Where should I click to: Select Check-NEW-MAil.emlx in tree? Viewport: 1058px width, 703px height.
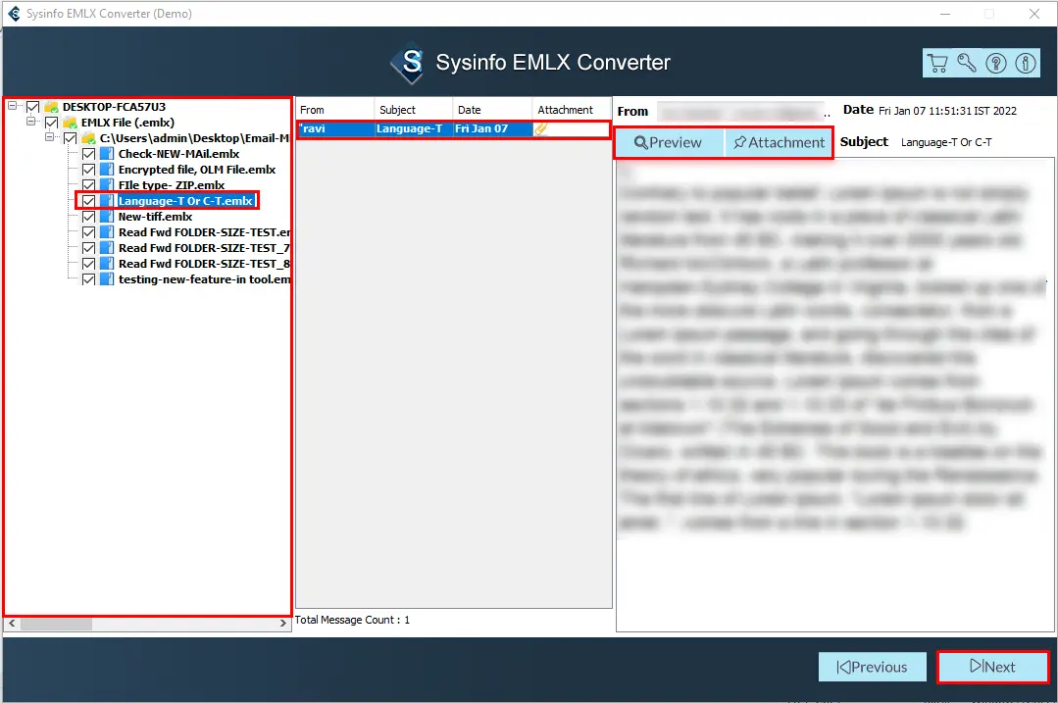(x=178, y=154)
